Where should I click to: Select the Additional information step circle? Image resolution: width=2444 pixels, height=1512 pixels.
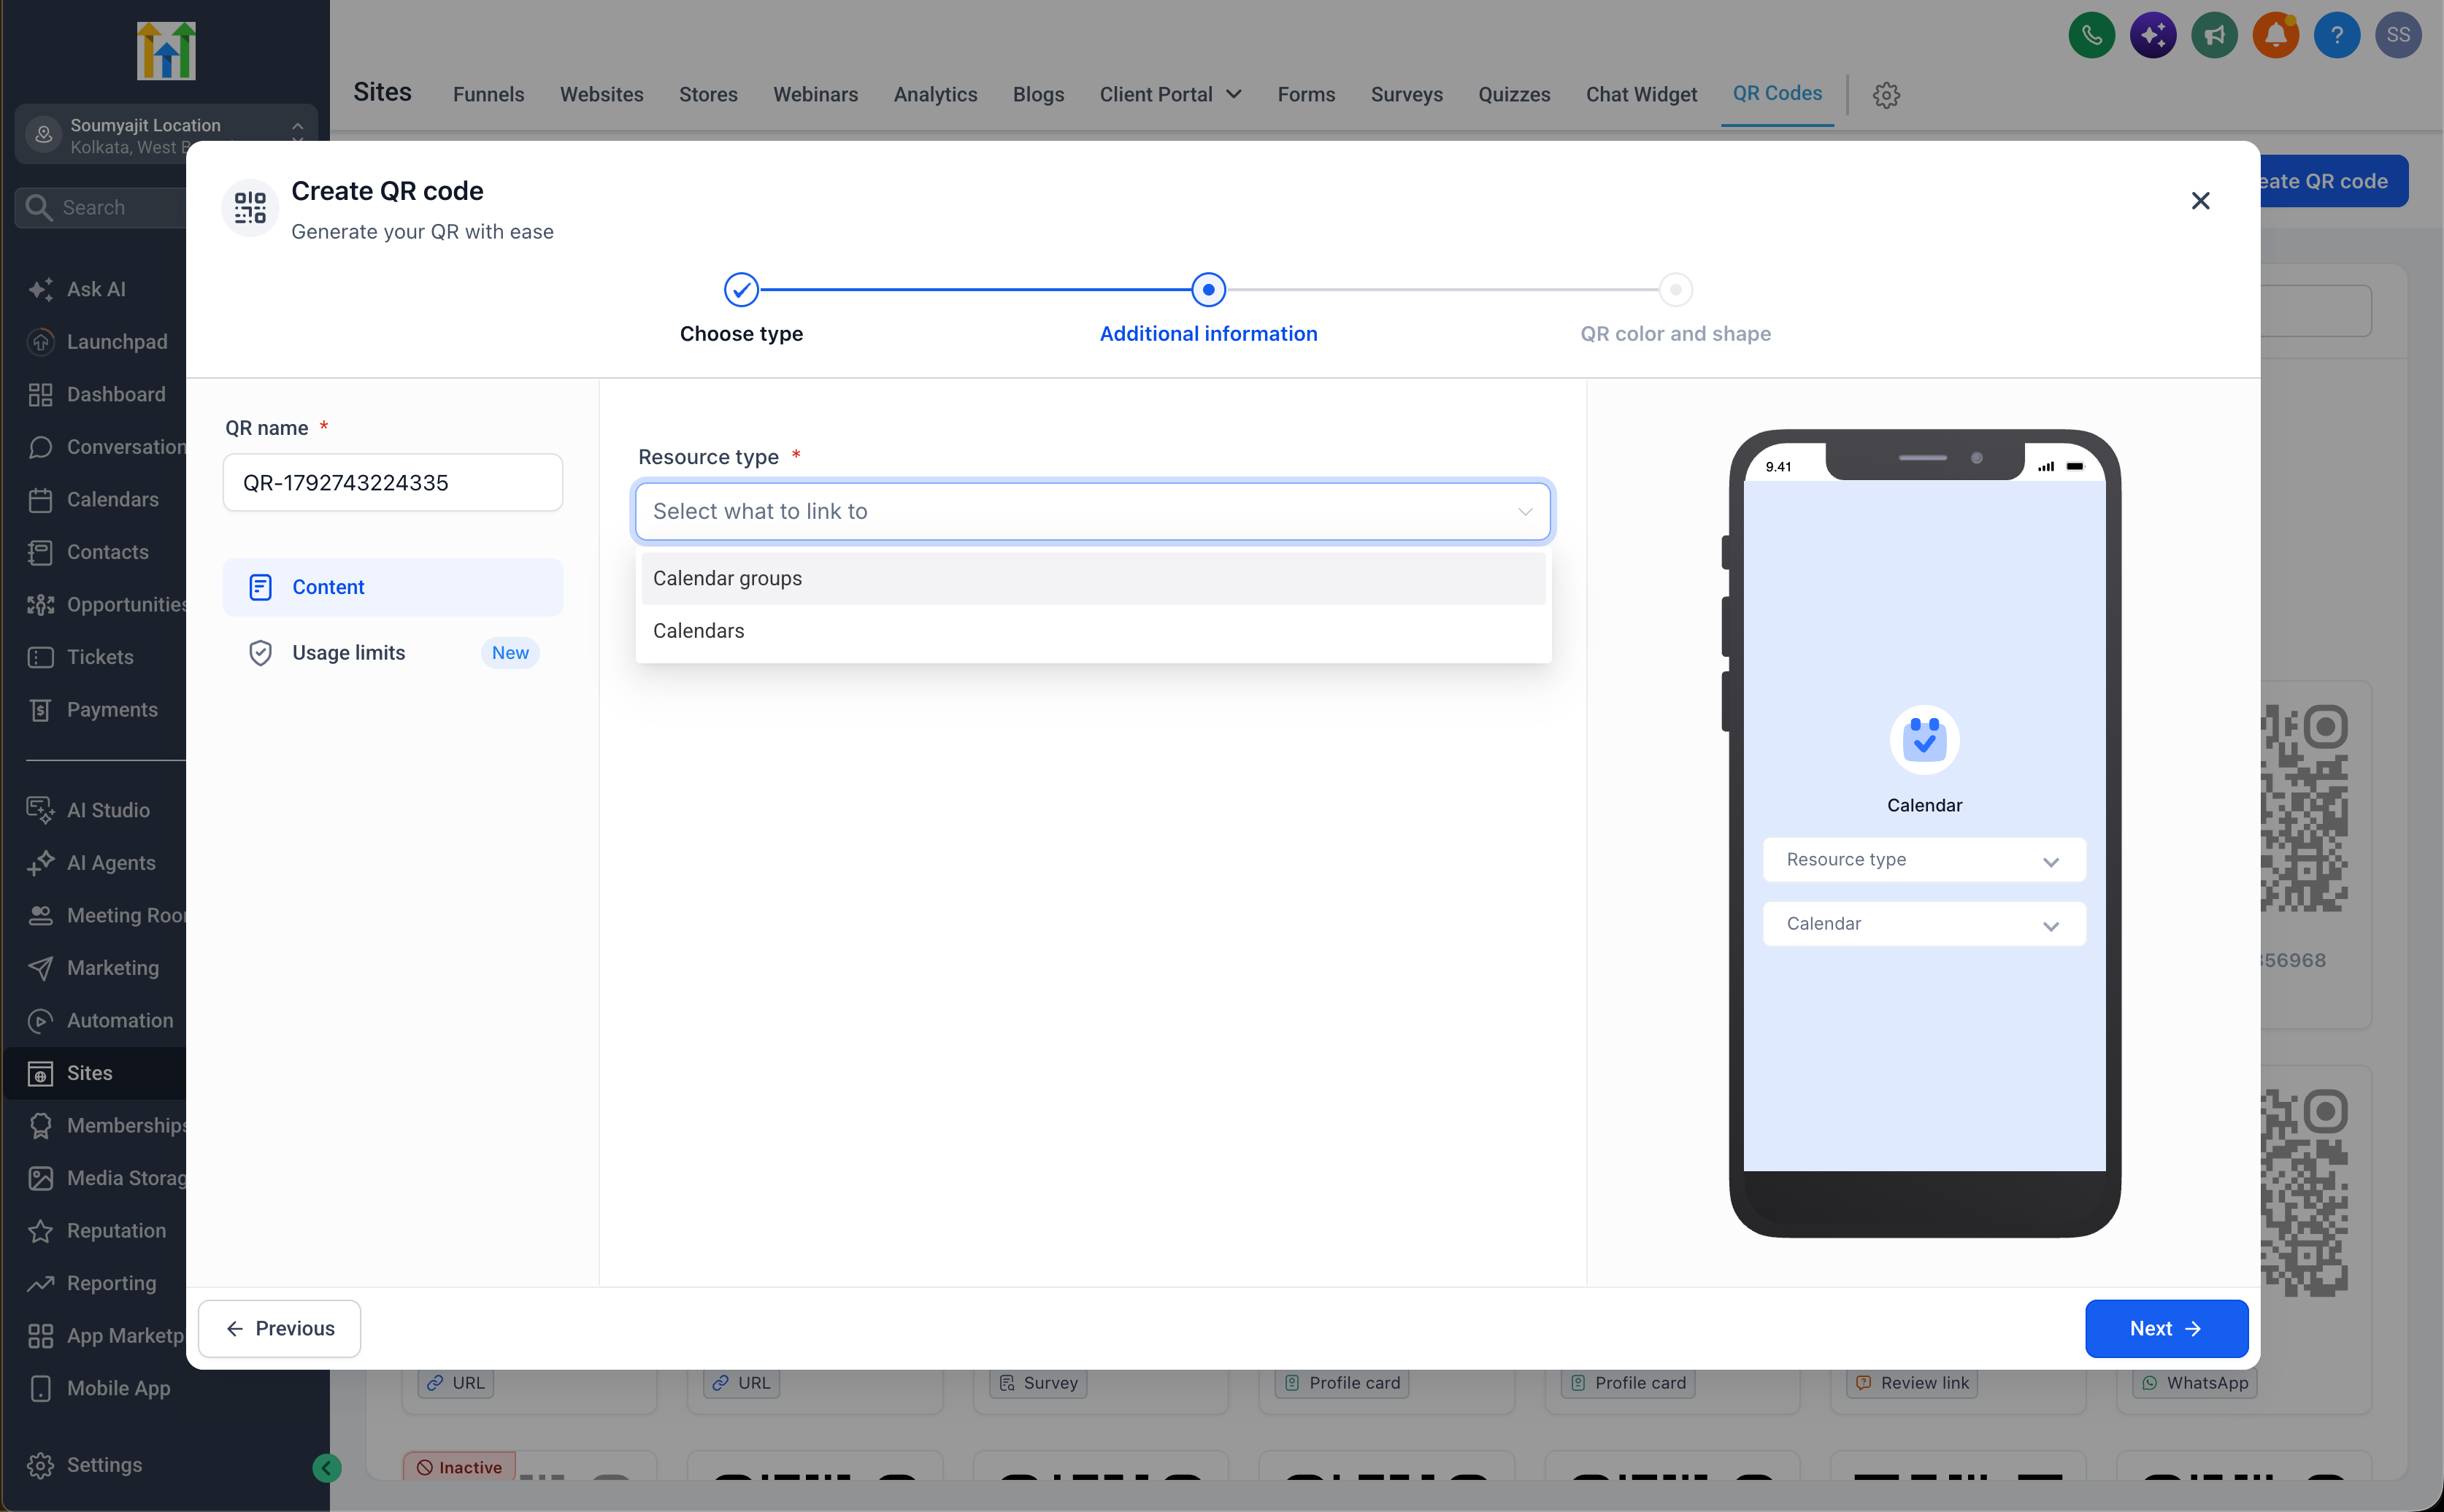1208,290
